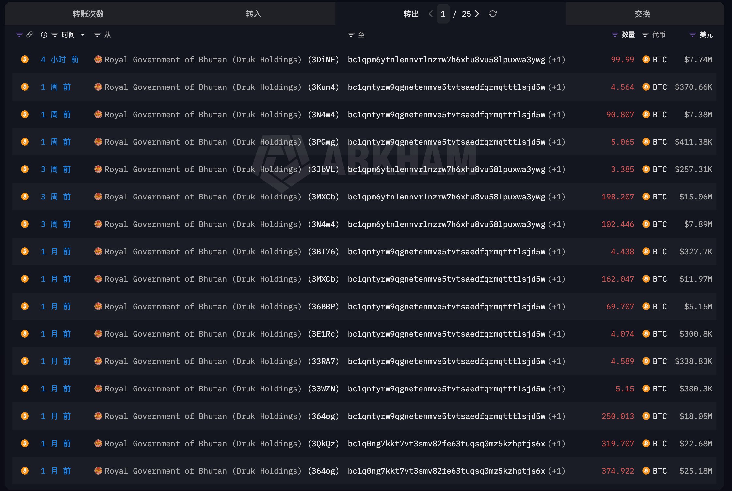Image resolution: width=732 pixels, height=491 pixels.
Task: Click the (+1) extra recipients in the 198.207 row
Action: tap(557, 197)
